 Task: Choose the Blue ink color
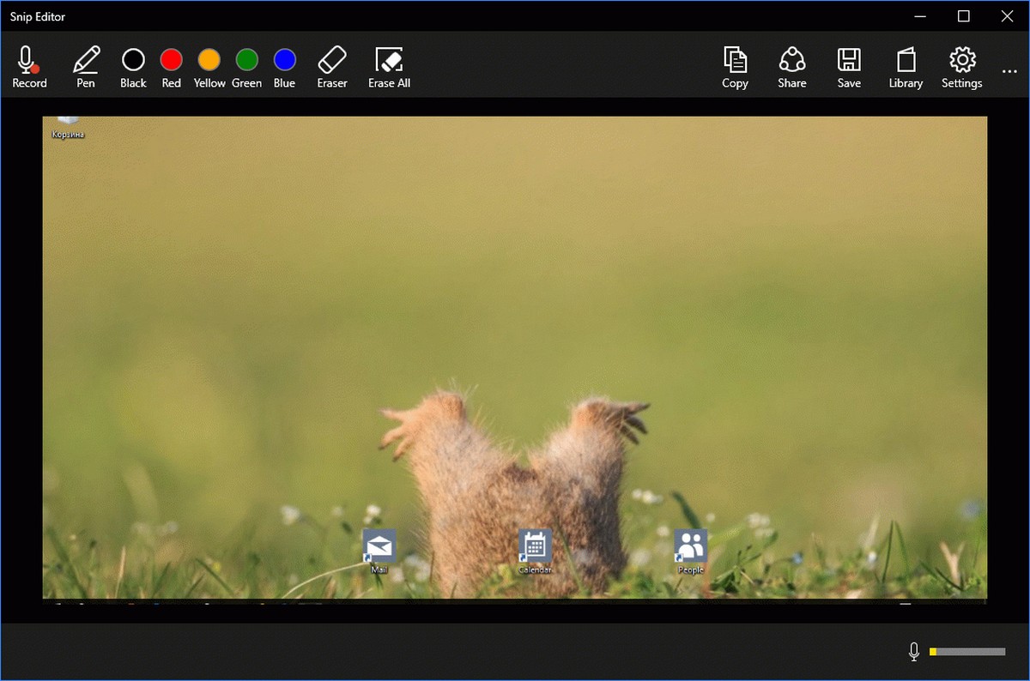285,67
